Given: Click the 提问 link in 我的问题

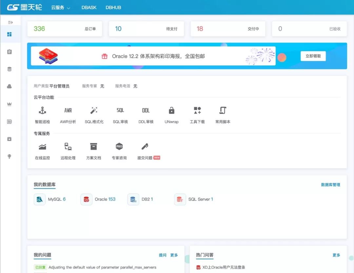Looking at the screenshot, I should pos(163,255).
